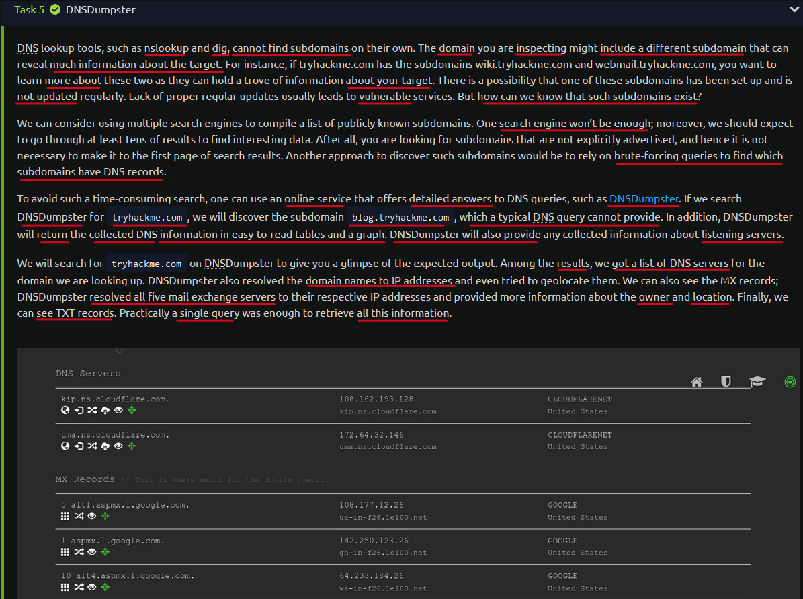Click the green crosshair icon under kip.ns.cloudflare.com
The image size is (803, 599).
(x=132, y=410)
